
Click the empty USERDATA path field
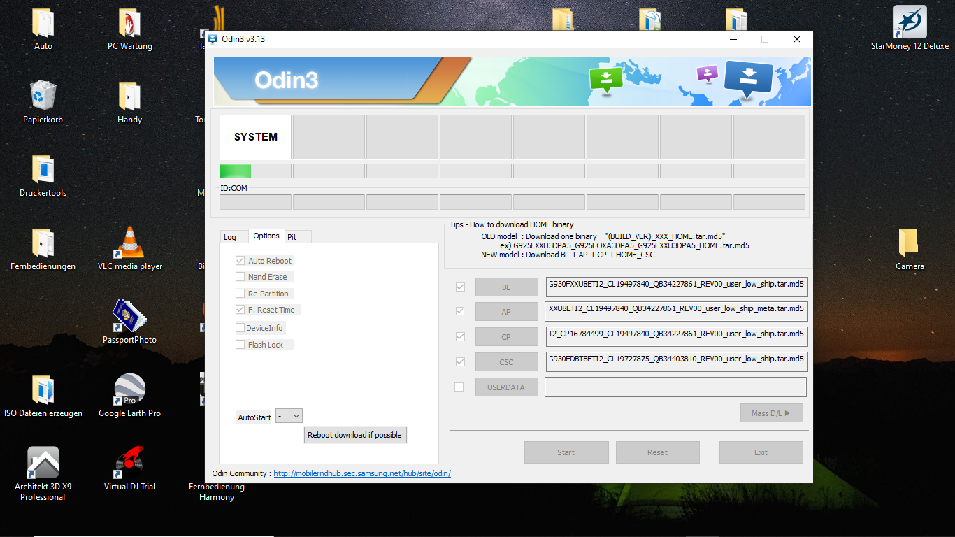click(x=676, y=387)
